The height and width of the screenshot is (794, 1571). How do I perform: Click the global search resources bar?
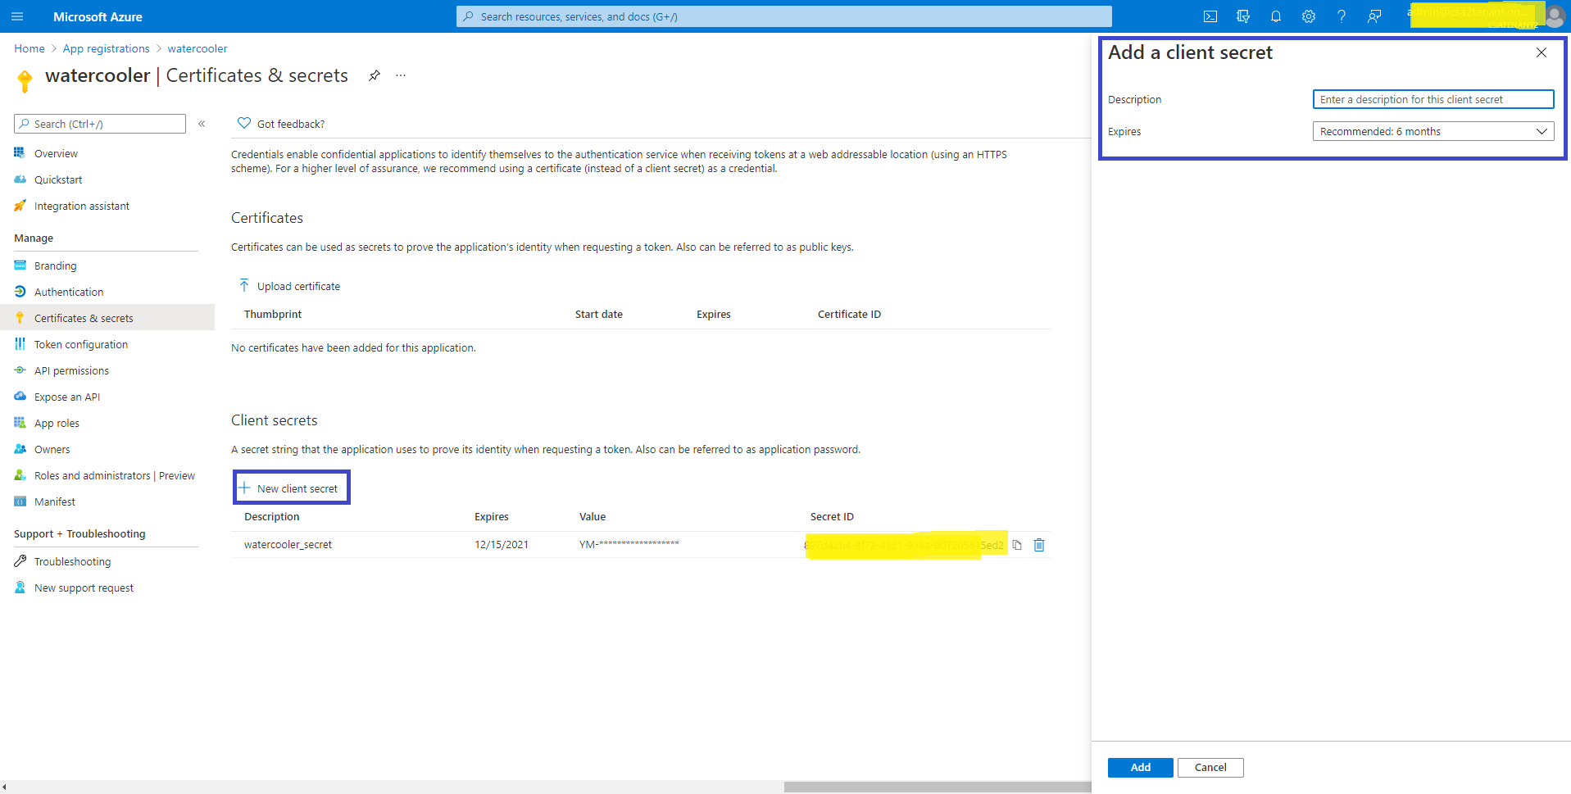tap(784, 16)
